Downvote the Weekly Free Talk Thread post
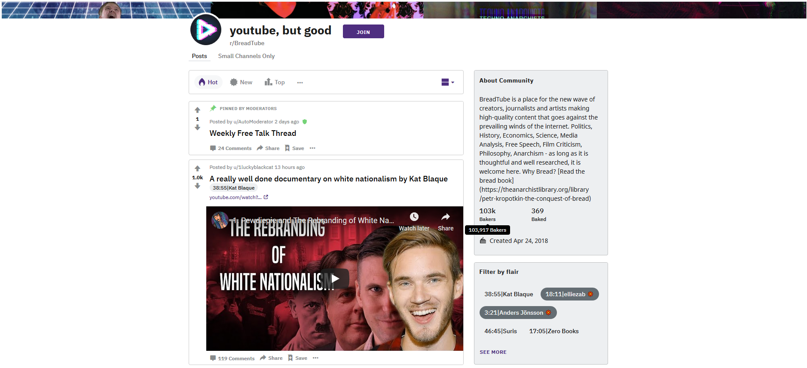 197,128
